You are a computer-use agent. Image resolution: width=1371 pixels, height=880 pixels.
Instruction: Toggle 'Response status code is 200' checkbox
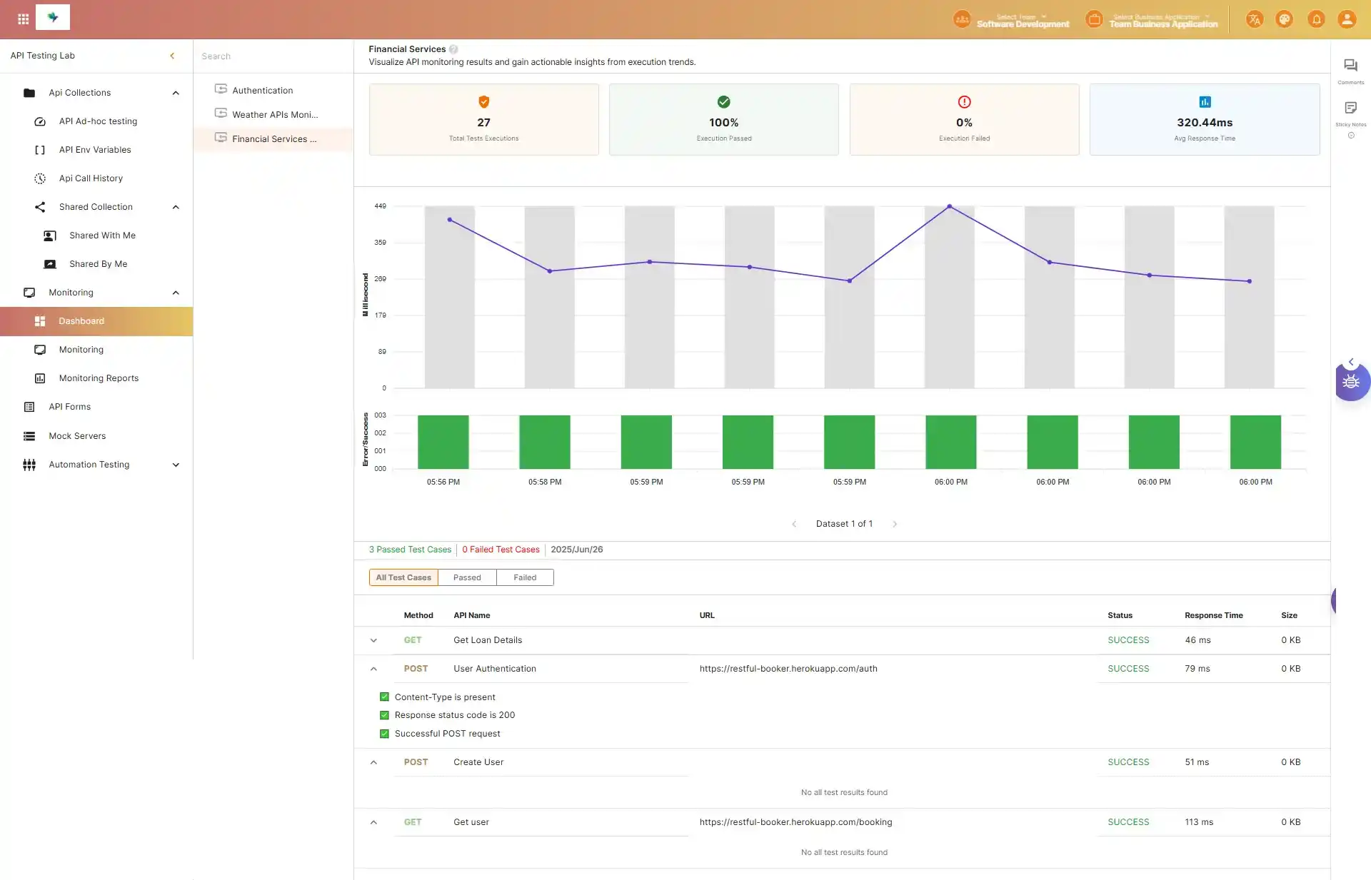coord(384,714)
